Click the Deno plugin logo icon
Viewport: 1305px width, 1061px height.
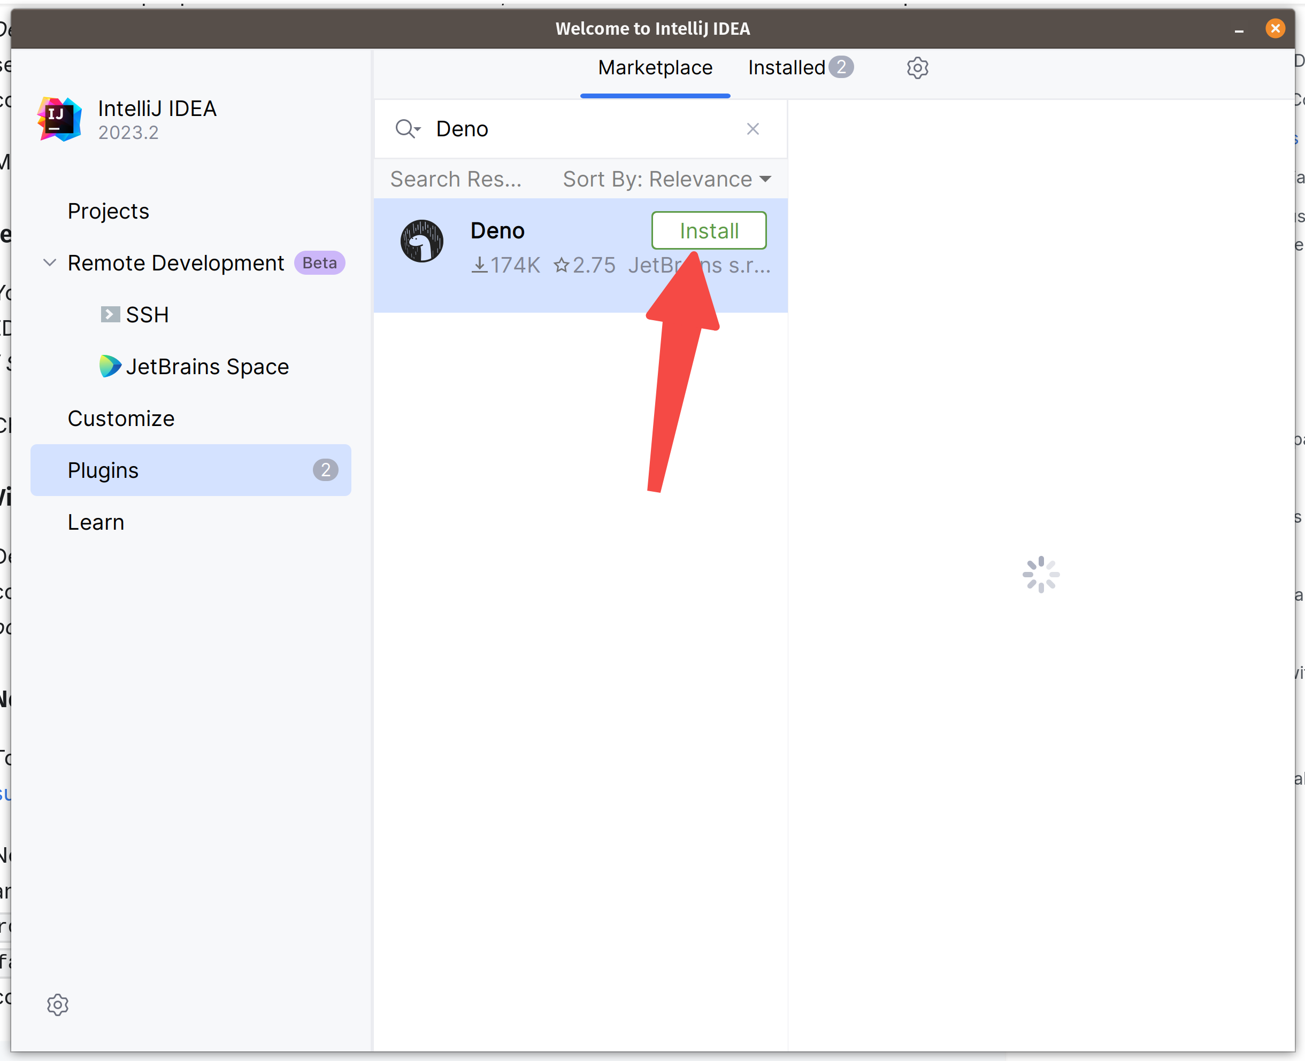coord(422,241)
